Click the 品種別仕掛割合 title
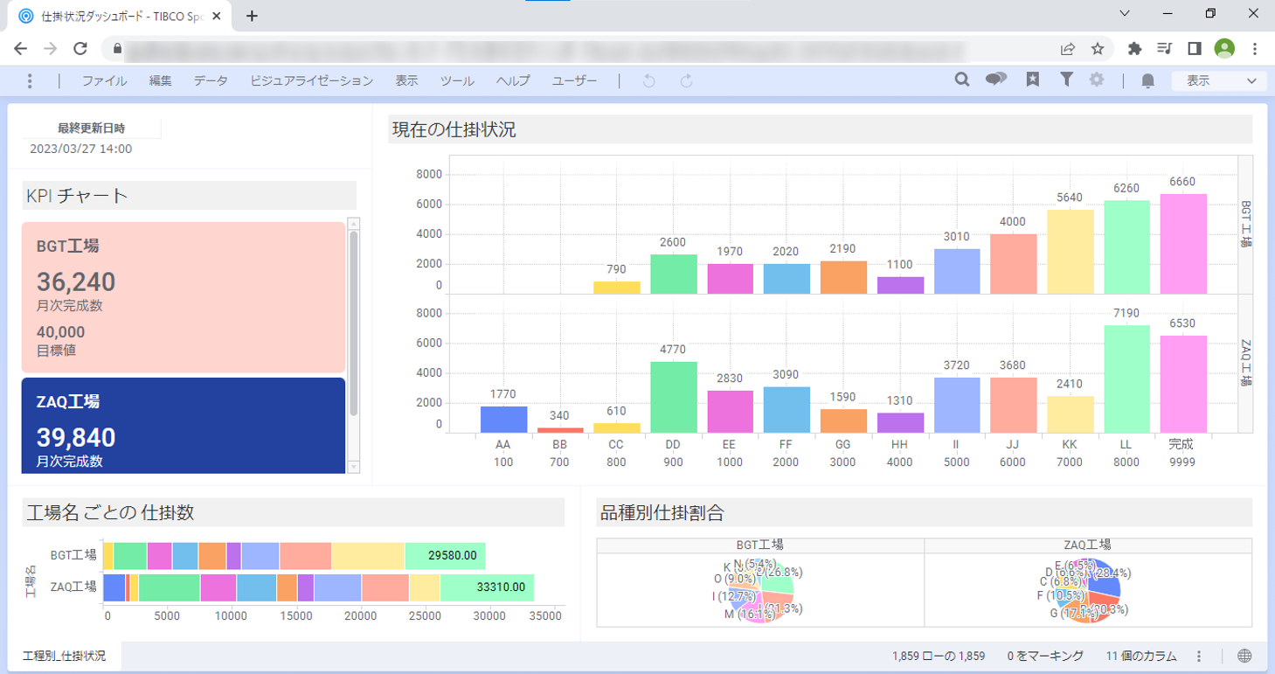 click(x=662, y=513)
